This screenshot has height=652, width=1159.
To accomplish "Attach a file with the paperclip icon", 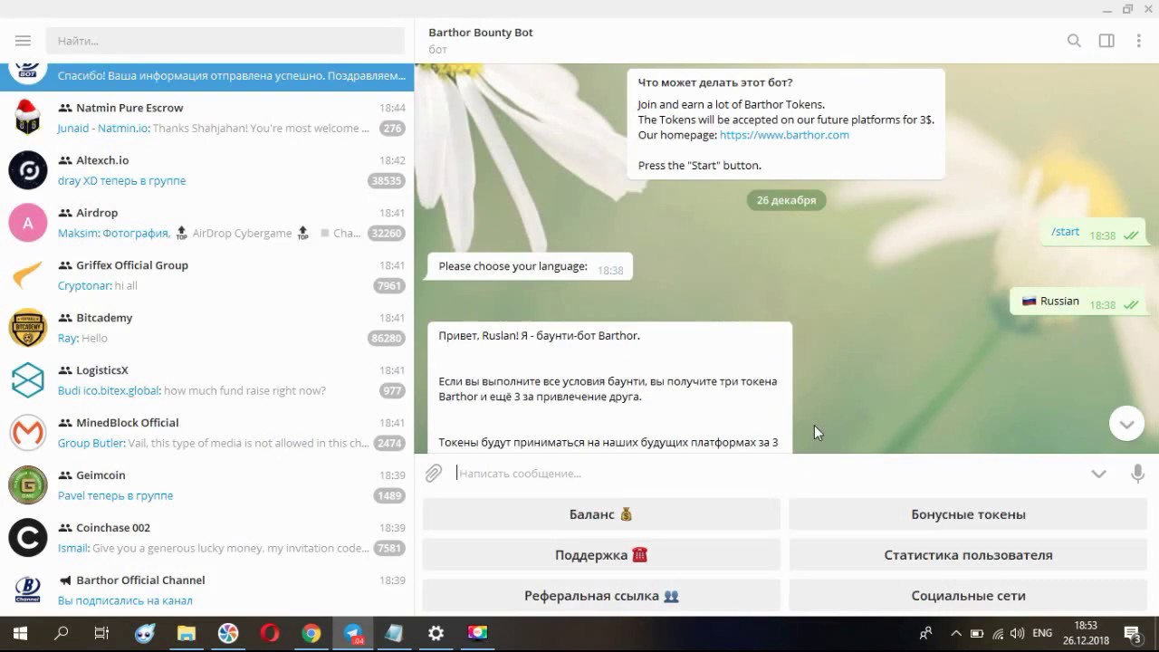I will coord(434,474).
